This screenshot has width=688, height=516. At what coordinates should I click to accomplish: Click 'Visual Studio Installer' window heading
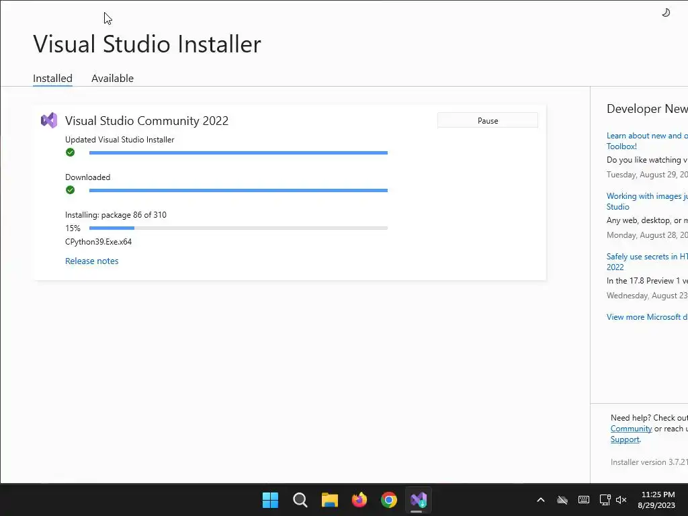pyautogui.click(x=147, y=44)
